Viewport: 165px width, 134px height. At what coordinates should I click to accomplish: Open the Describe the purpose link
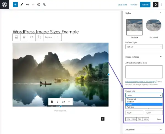pyautogui.click(x=140, y=82)
